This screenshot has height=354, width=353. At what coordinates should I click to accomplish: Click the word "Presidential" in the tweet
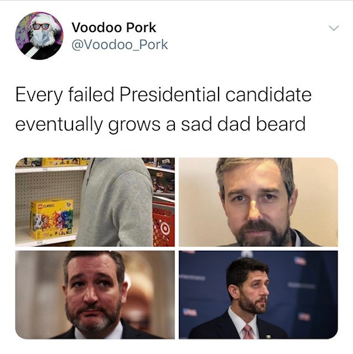pyautogui.click(x=170, y=95)
